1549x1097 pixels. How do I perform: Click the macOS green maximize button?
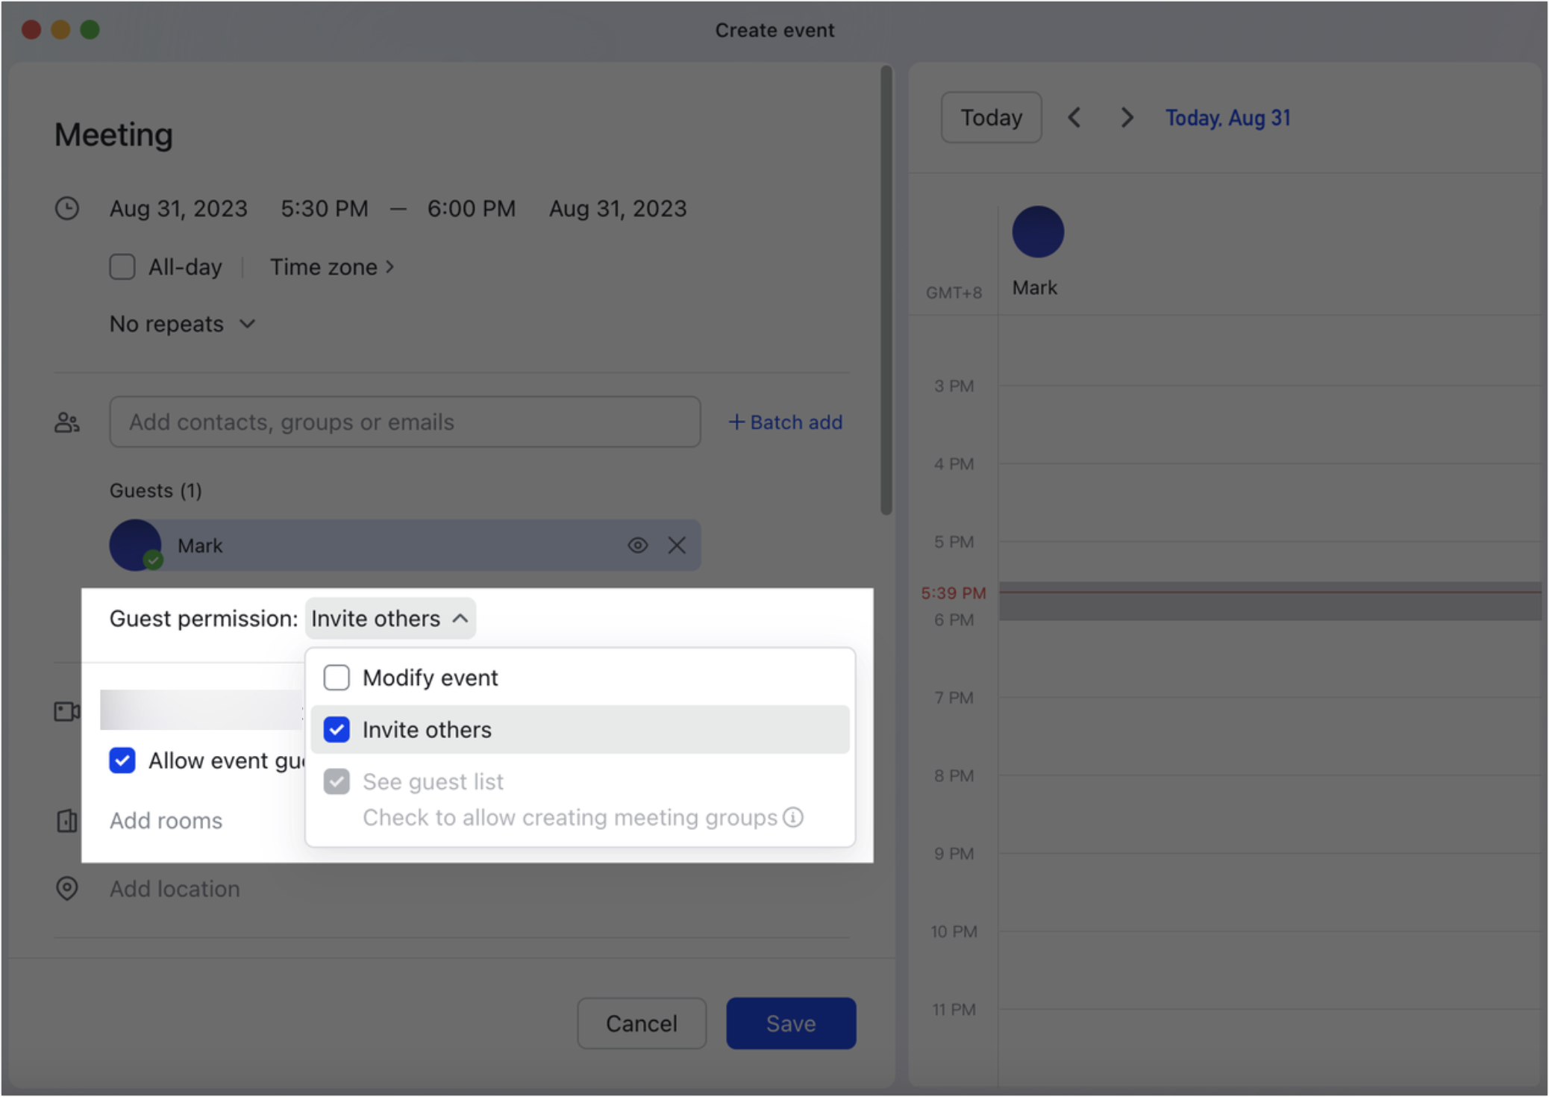pos(90,29)
